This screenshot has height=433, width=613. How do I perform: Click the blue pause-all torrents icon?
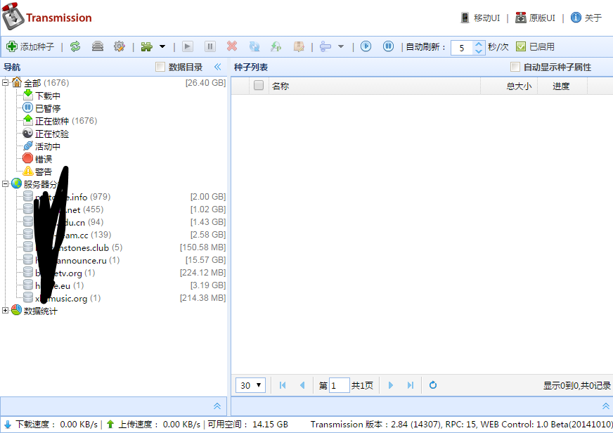[388, 47]
